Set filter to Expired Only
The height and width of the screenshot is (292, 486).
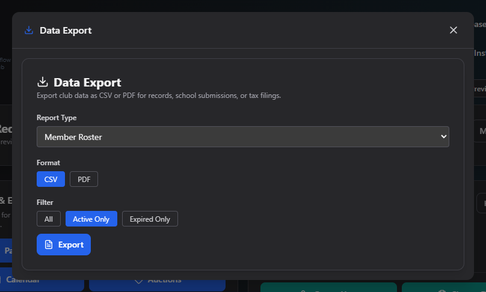(150, 219)
